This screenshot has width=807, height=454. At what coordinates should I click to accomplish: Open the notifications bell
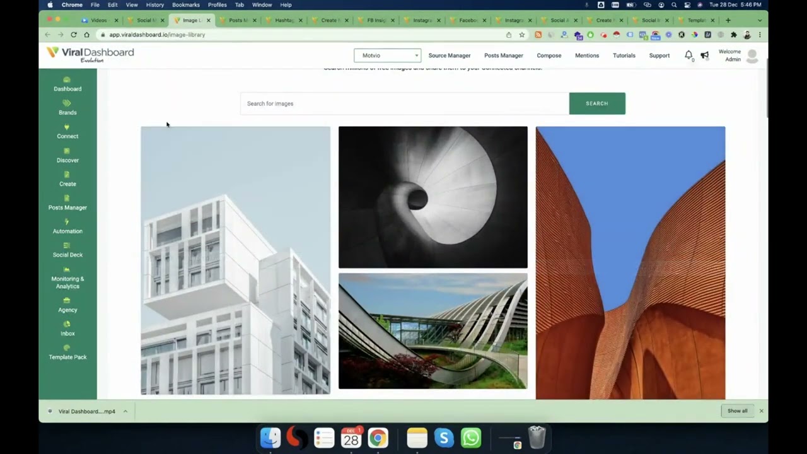point(688,55)
